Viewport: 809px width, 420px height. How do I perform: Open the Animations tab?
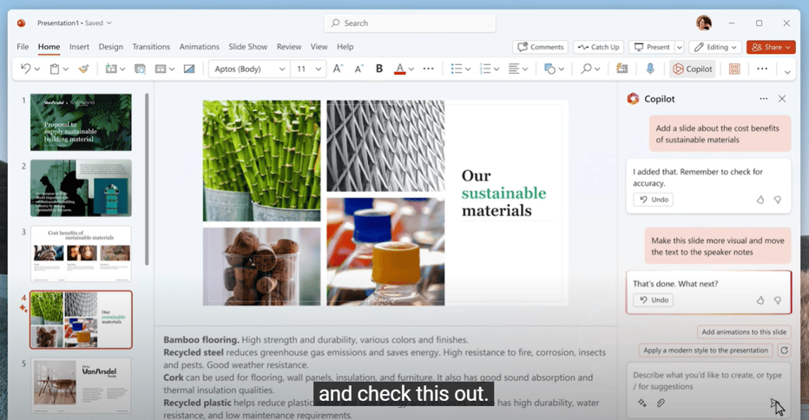(x=199, y=47)
